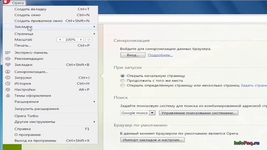Choose Создать вкладку menu item
This screenshot has height=150, width=267.
click(x=50, y=9)
